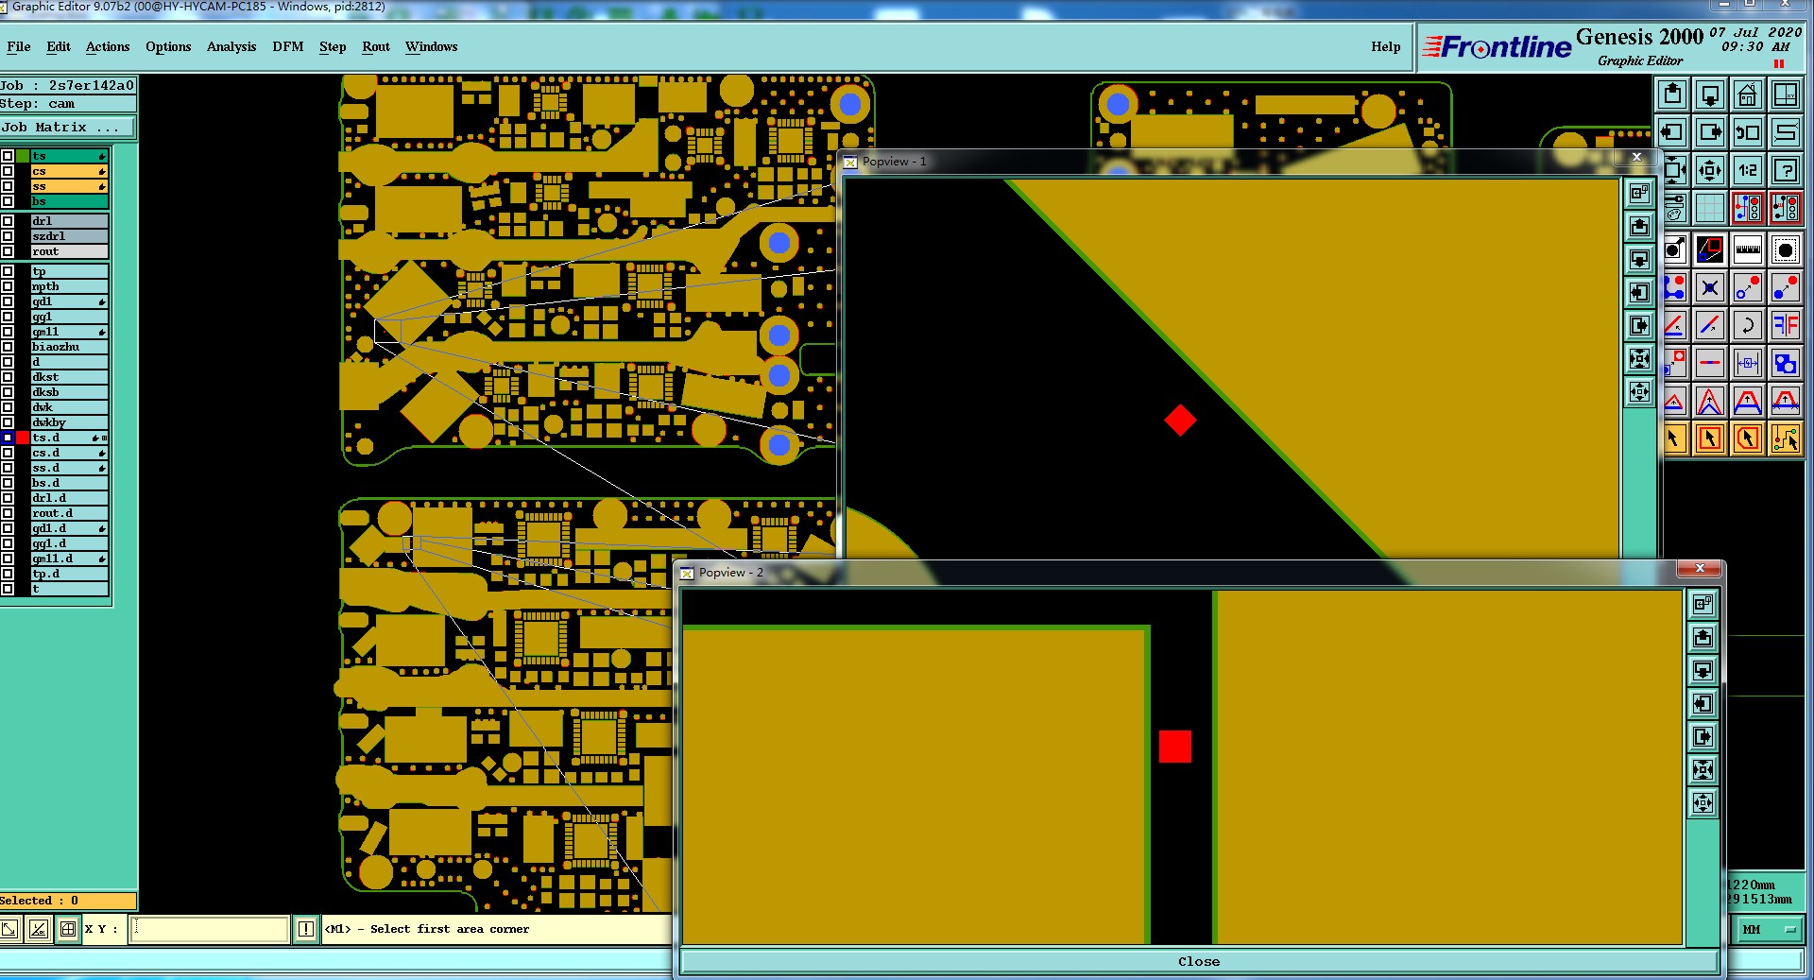This screenshot has width=1814, height=980.
Task: Click the Close button in Popview 2
Action: (1199, 961)
